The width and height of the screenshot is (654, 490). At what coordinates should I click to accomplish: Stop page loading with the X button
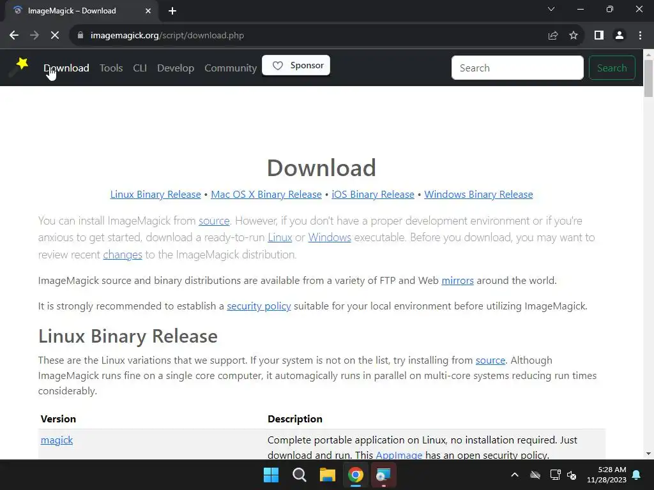pos(55,36)
